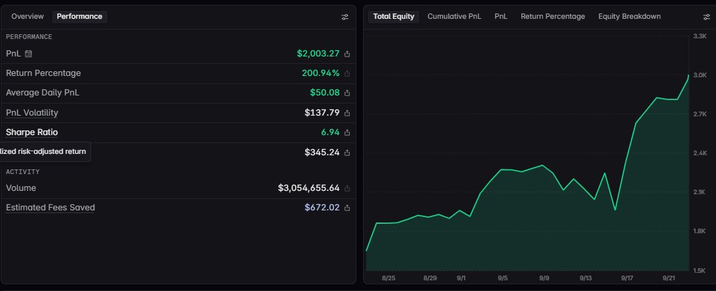Image resolution: width=716 pixels, height=291 pixels.
Task: Share the PnL Volatility value
Action: coord(347,113)
